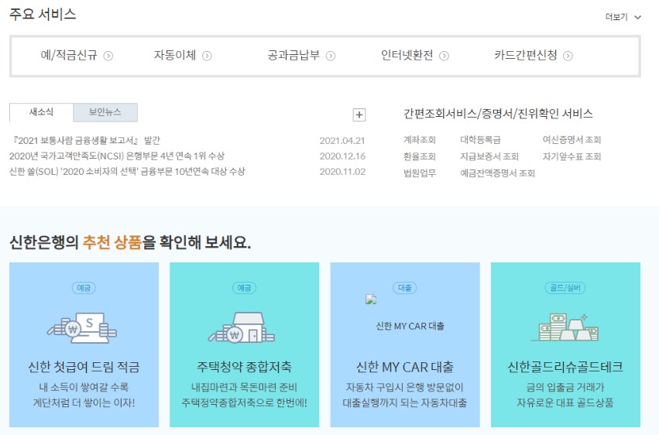Click description 금의 입출금 거래가
Image resolution: width=659 pixels, height=435 pixels.
(565, 387)
